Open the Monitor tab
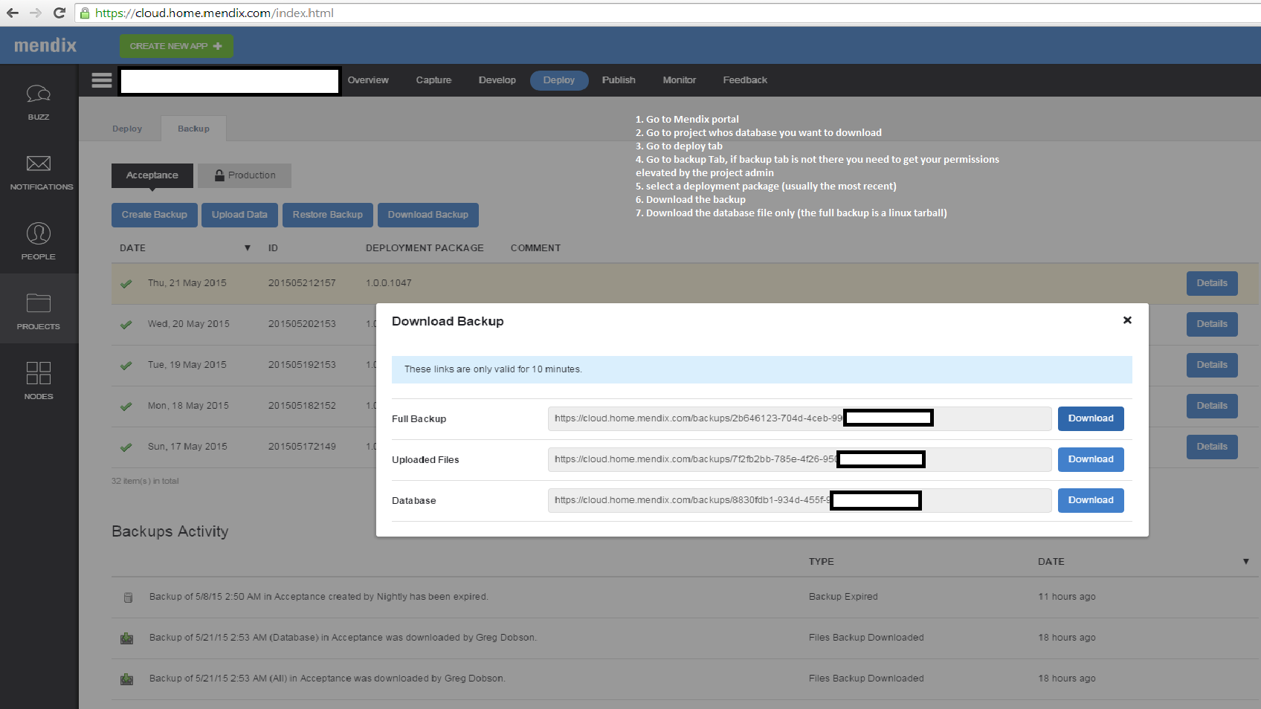Screen dimensions: 1261x709 click(x=678, y=80)
